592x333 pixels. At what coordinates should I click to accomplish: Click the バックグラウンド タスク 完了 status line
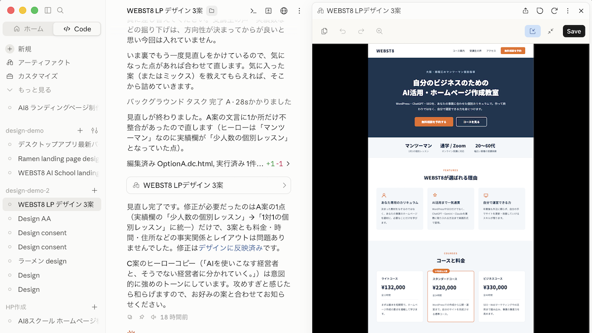(x=209, y=101)
